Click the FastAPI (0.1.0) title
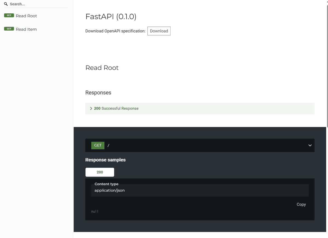The image size is (328, 238). (x=111, y=17)
